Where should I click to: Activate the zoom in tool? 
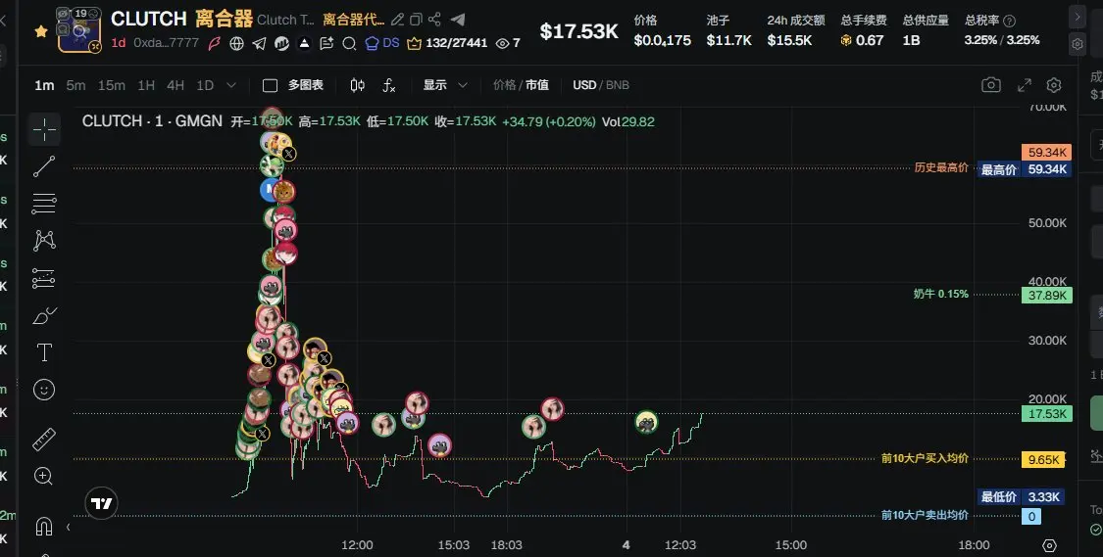[43, 476]
